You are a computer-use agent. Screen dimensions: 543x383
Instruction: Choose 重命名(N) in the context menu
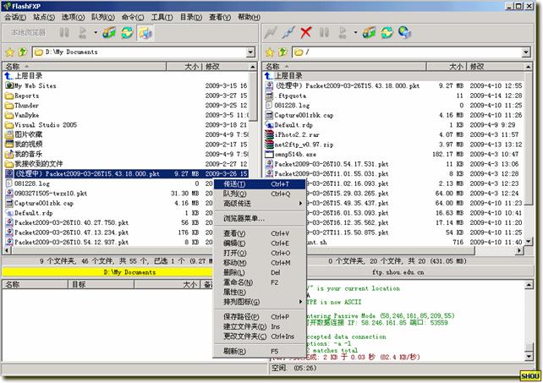(260, 282)
